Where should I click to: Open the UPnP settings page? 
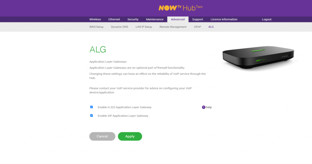tap(197, 27)
